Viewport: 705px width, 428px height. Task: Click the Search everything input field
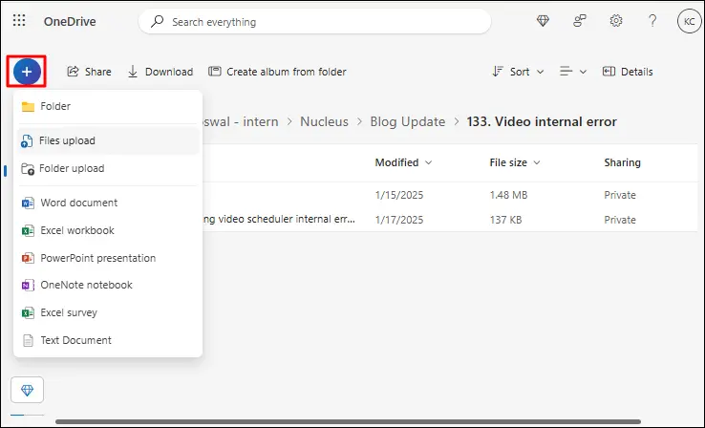pyautogui.click(x=314, y=21)
